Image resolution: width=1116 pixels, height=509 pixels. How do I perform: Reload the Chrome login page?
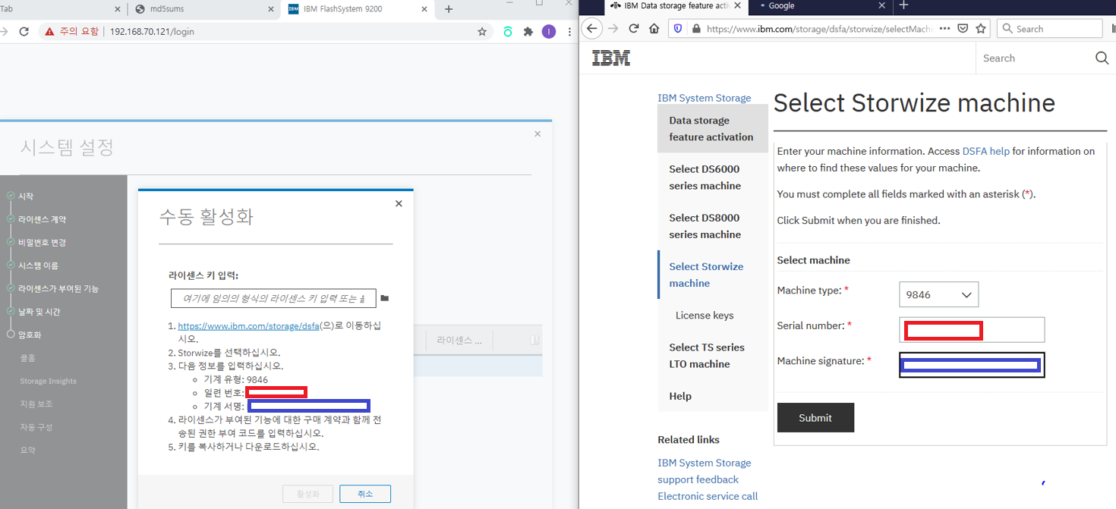(x=24, y=32)
